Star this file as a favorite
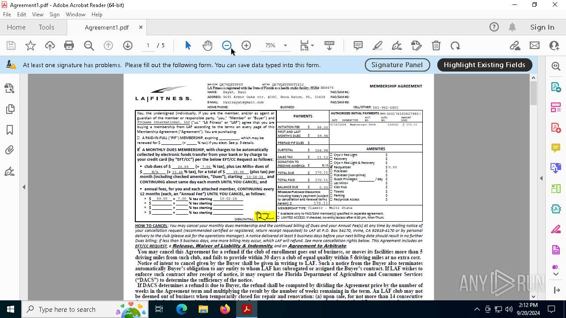 tap(31, 45)
